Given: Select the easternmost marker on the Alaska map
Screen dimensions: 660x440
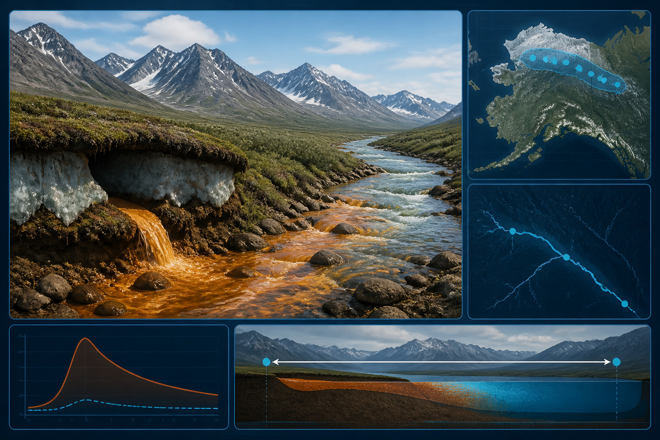Looking at the screenshot, I should [x=617, y=85].
